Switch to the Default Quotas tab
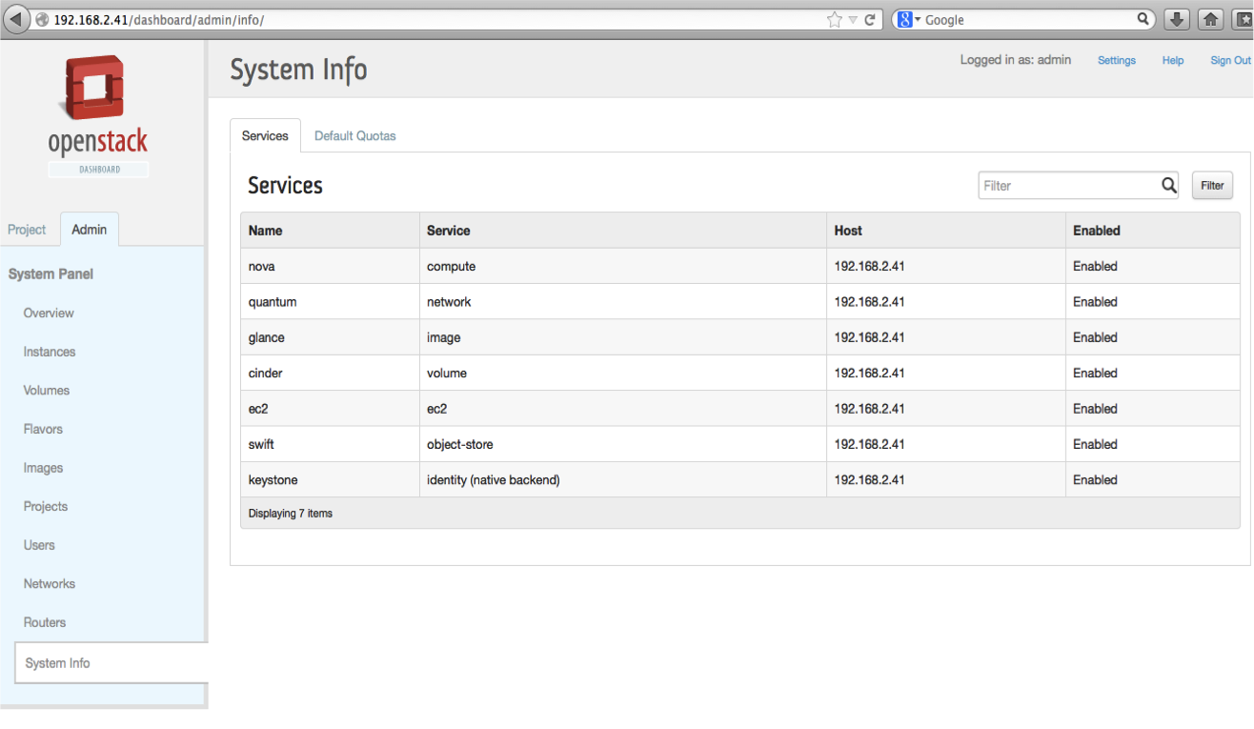This screenshot has height=729, width=1254. point(355,136)
